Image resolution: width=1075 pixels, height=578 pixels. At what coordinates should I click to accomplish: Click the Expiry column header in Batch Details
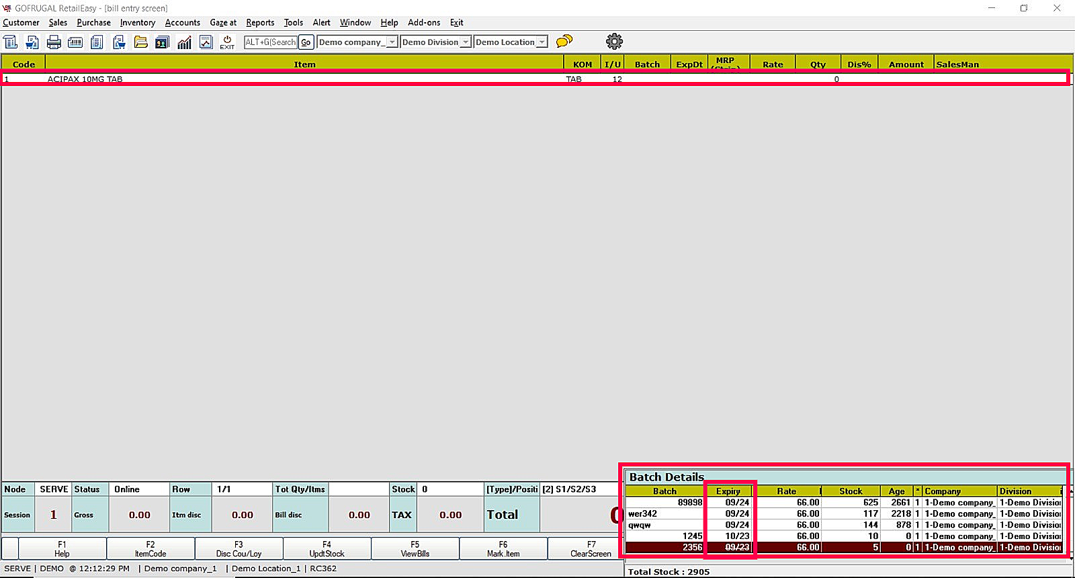[x=728, y=491]
